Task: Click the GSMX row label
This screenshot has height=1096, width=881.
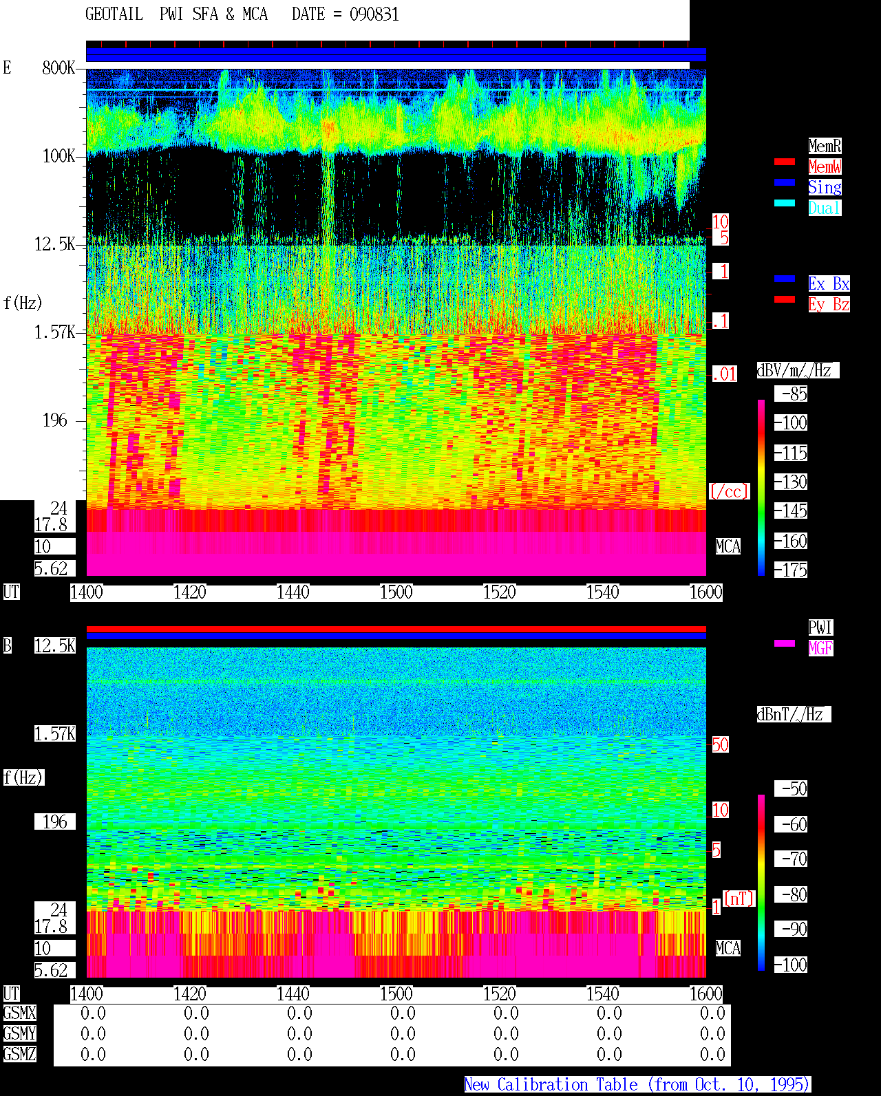Action: (19, 1013)
